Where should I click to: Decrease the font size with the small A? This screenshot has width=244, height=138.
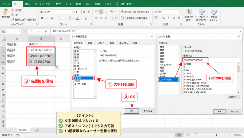click(x=89, y=12)
